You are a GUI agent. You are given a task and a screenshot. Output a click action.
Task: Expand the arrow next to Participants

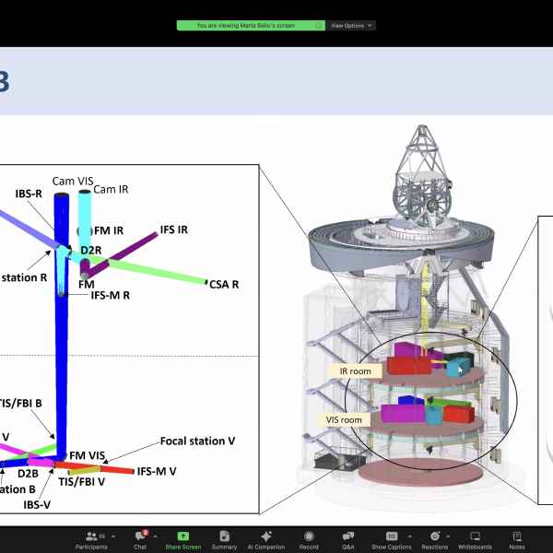coord(112,535)
